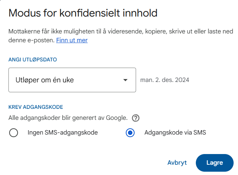Click the dropdown arrow for expiry
The width and height of the screenshot is (238, 175).
[125, 80]
